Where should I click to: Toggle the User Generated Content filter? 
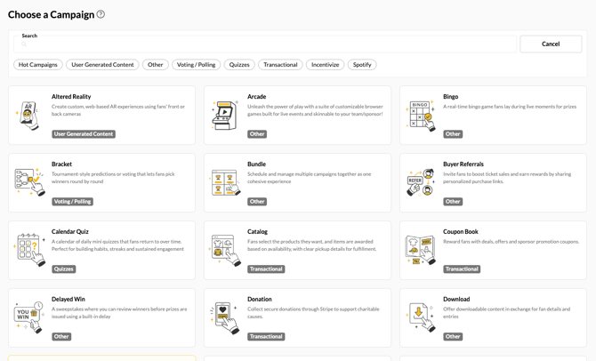[102, 65]
